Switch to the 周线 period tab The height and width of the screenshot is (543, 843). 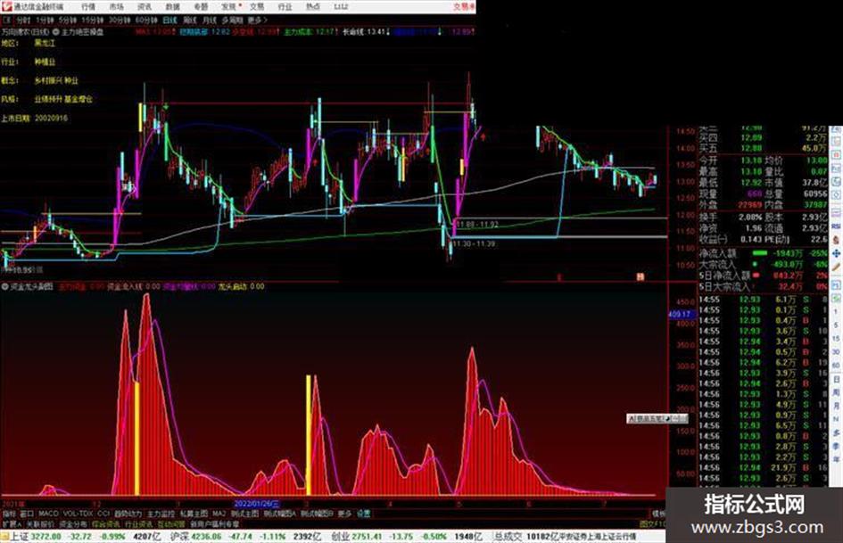pos(190,21)
